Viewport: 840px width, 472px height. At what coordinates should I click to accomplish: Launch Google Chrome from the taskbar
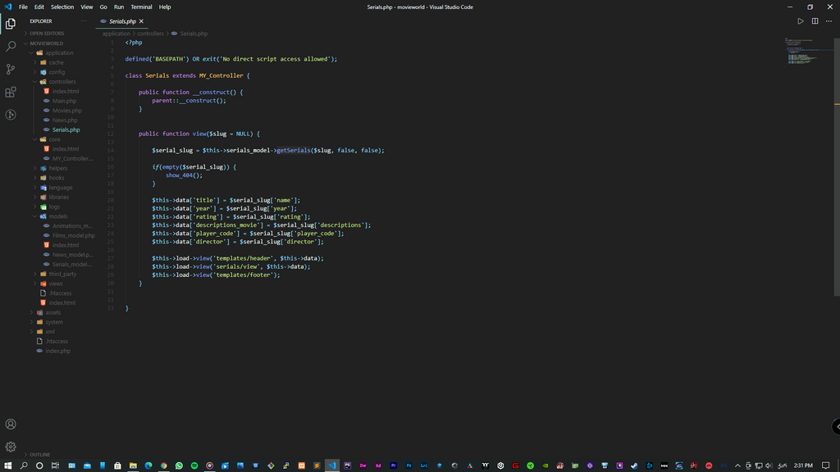[164, 465]
